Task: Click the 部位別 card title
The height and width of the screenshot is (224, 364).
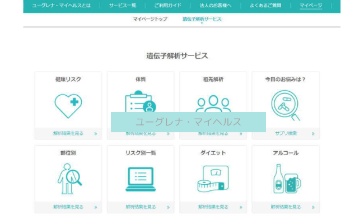Action: (68, 153)
